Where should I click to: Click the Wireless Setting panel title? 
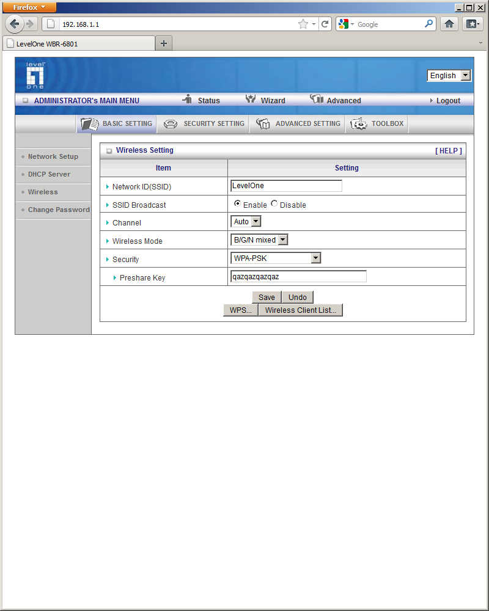(x=145, y=150)
